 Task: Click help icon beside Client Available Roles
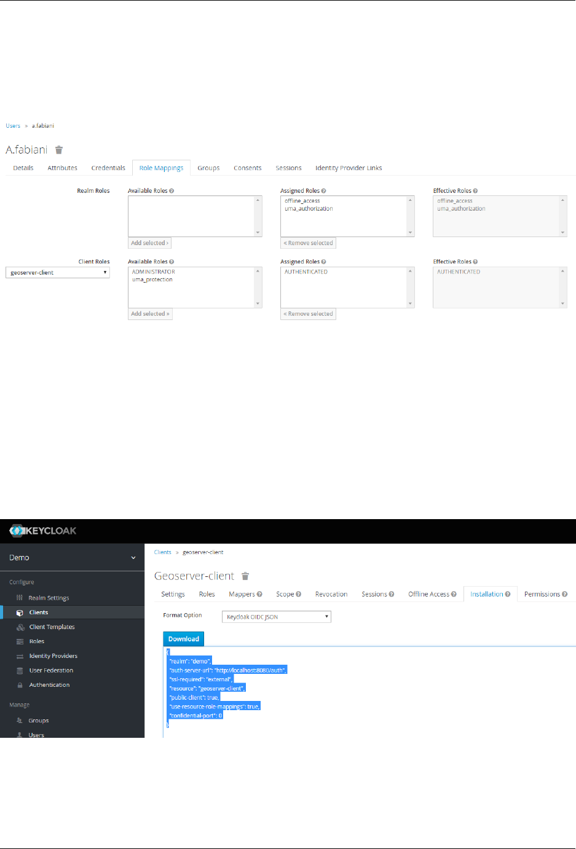click(172, 262)
